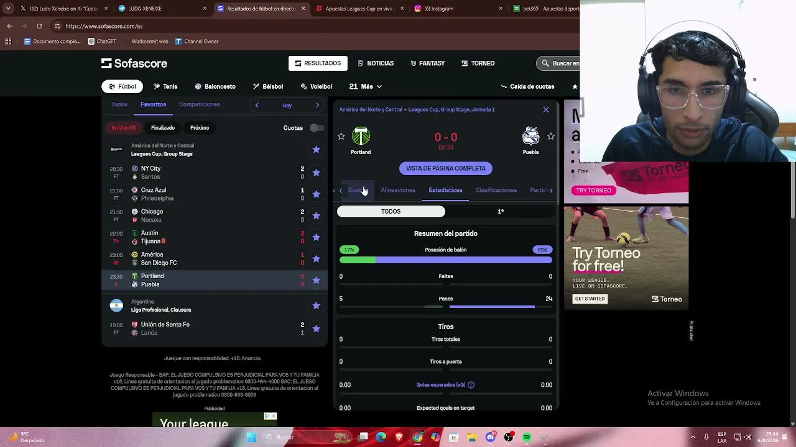Favorite Portland team with star outline

[341, 136]
